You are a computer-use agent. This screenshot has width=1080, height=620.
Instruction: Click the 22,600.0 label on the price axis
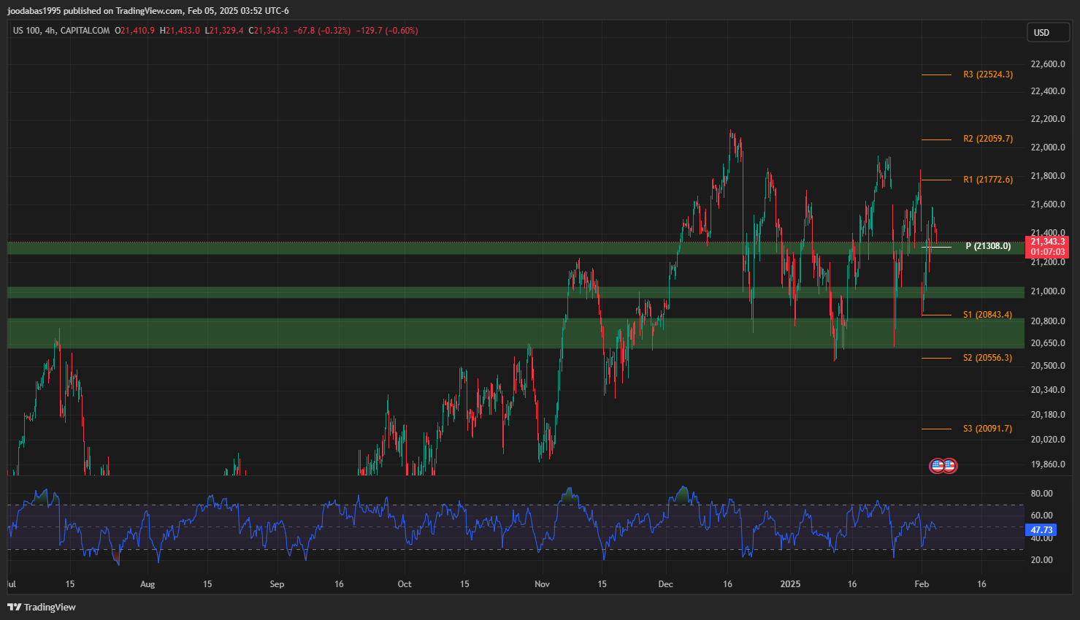(1047, 64)
